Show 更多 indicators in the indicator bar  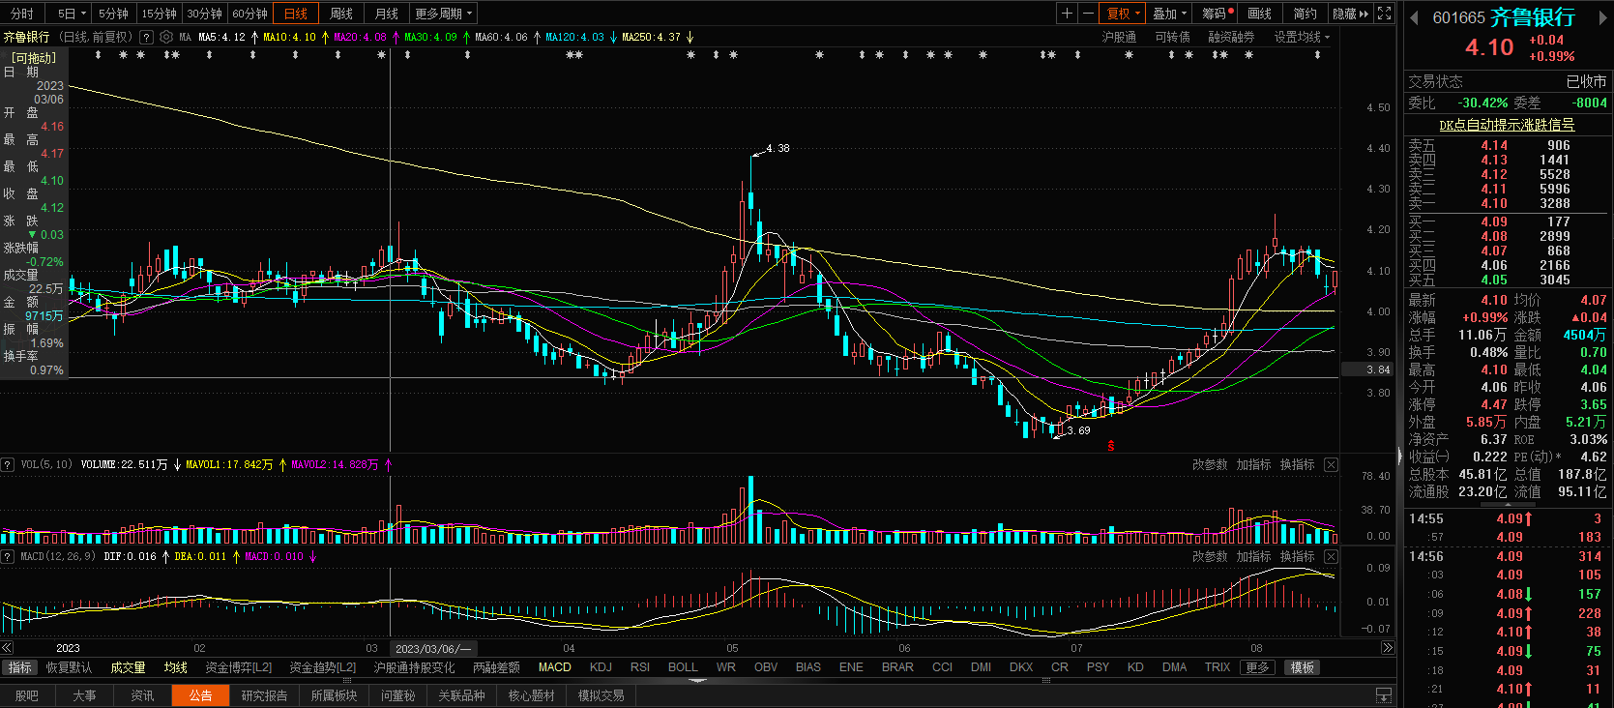coord(1257,667)
